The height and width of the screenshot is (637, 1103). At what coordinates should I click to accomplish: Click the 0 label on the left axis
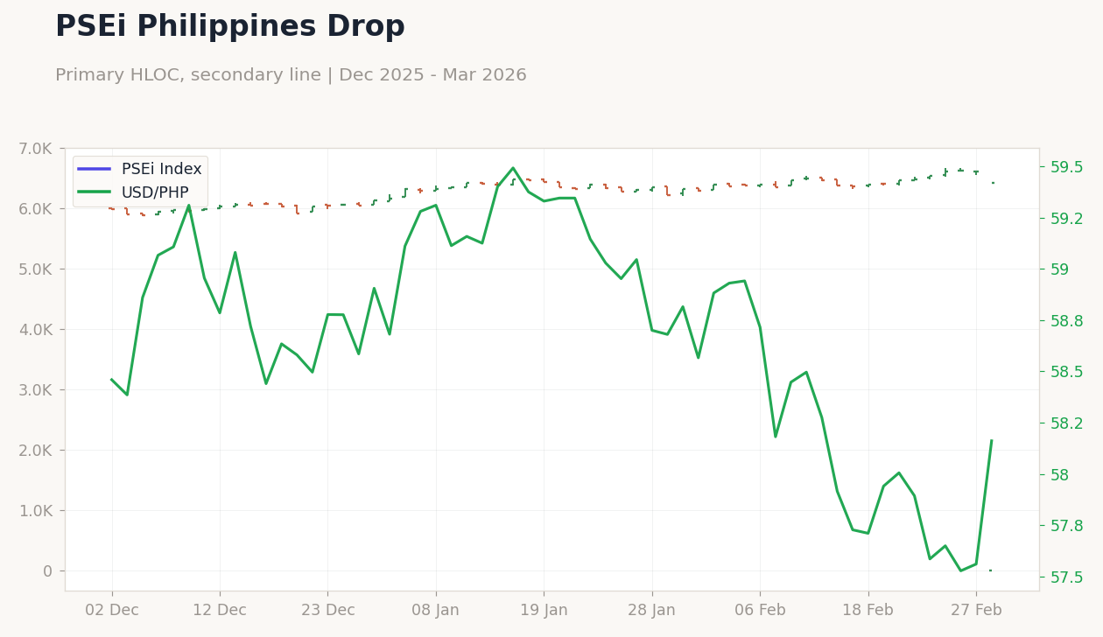[x=49, y=571]
